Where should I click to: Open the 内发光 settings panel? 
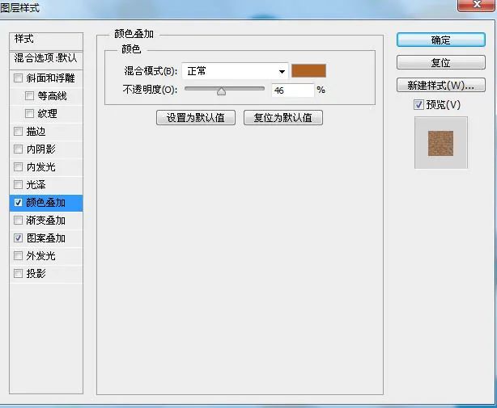[x=41, y=166]
